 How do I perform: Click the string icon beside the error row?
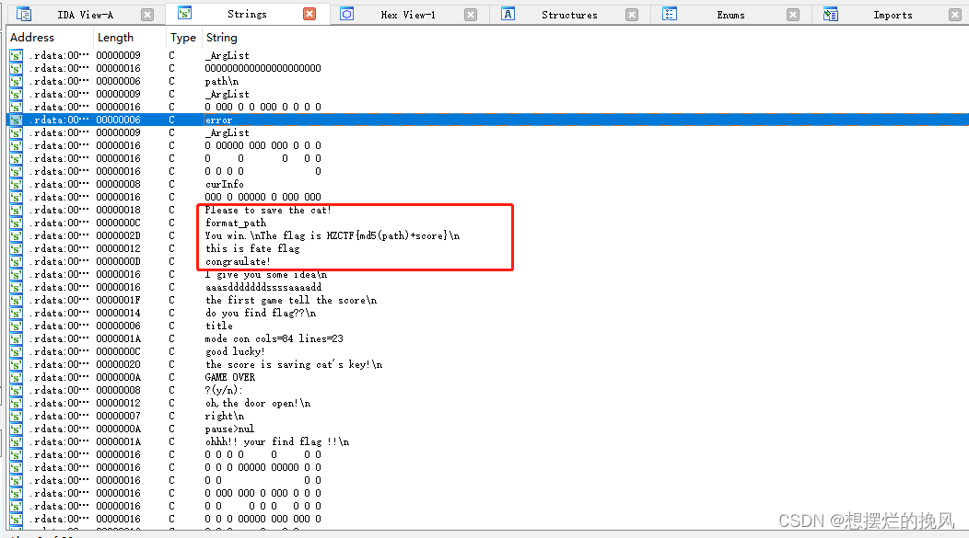coord(15,120)
